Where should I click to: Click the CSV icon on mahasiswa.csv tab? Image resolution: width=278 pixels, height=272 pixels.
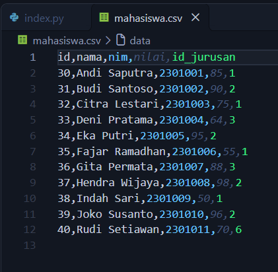pos(104,17)
